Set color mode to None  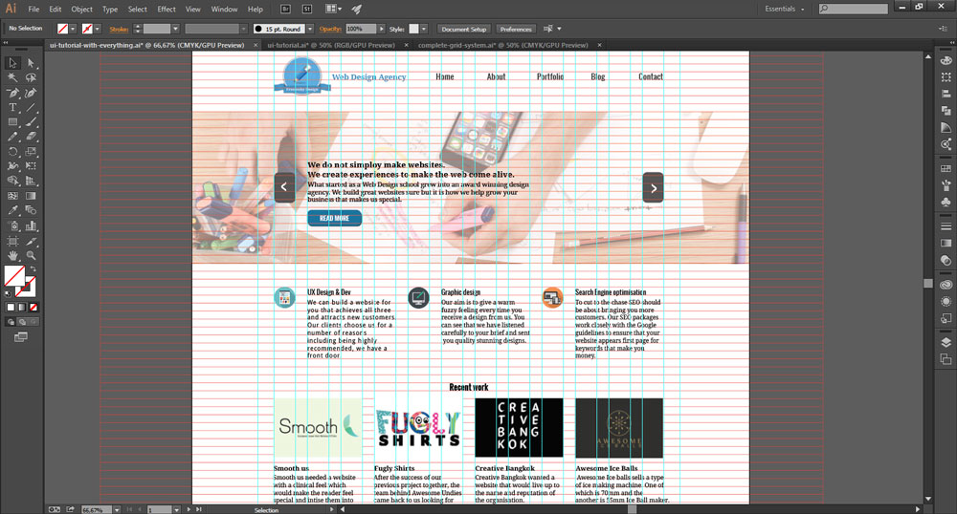pyautogui.click(x=34, y=308)
